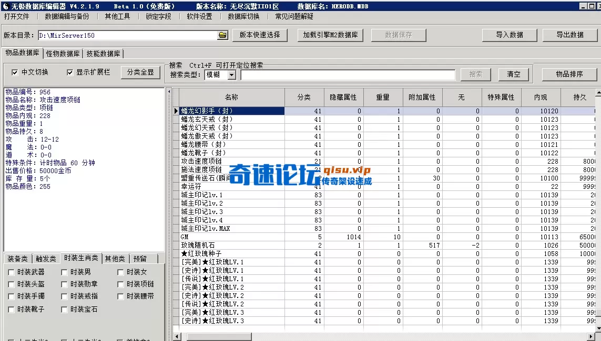Click the horizontal scrollbar left arrow
Viewport: 601px width, 341px height.
(x=177, y=337)
